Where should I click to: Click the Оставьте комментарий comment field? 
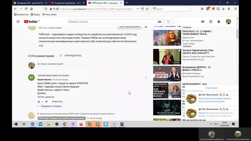point(93,64)
